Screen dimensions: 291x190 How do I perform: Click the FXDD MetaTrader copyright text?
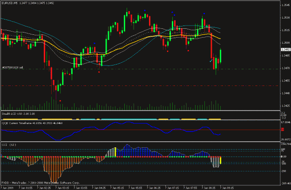[41, 183]
